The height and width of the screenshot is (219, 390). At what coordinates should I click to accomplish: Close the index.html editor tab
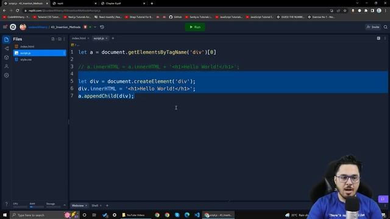coord(88,38)
